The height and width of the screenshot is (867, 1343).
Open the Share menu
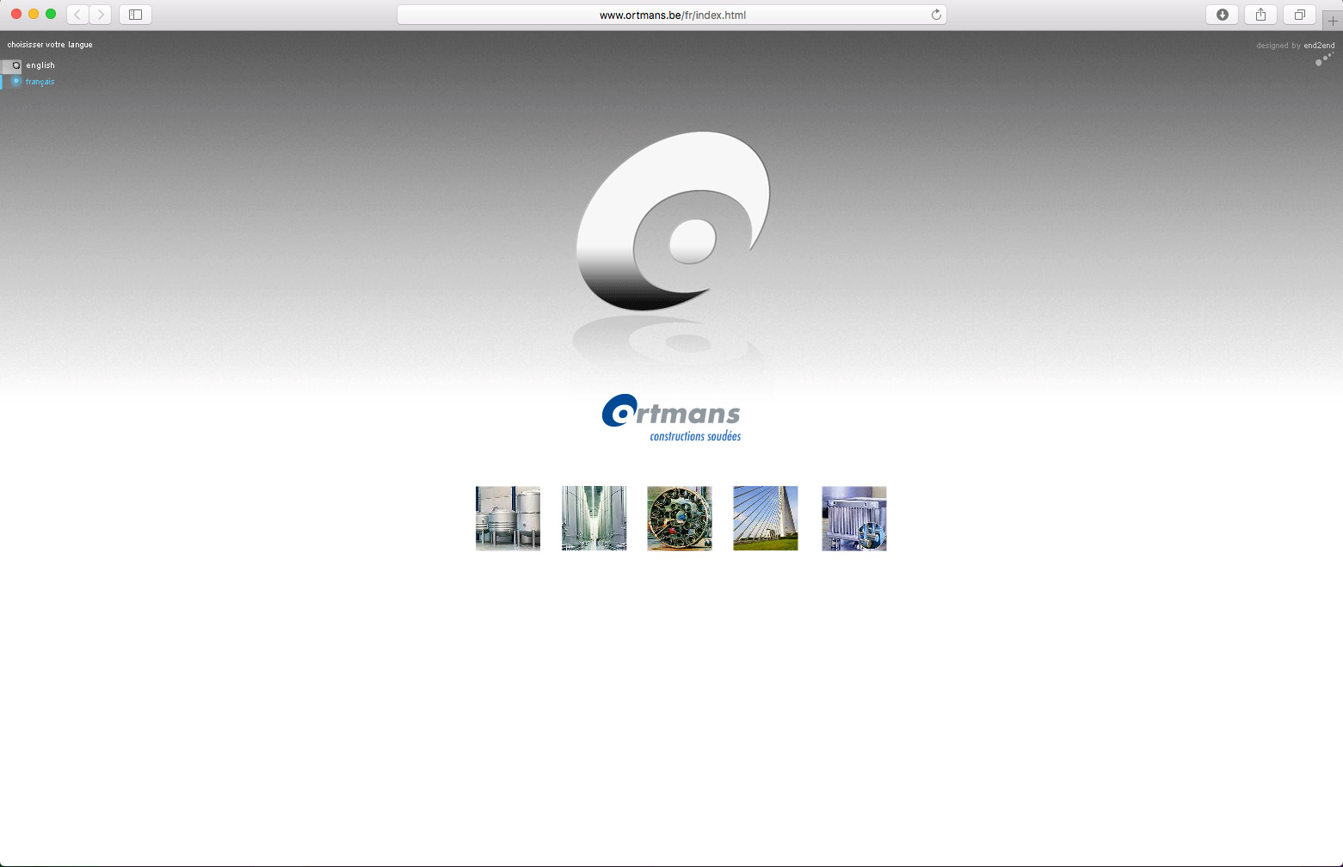coord(1260,15)
